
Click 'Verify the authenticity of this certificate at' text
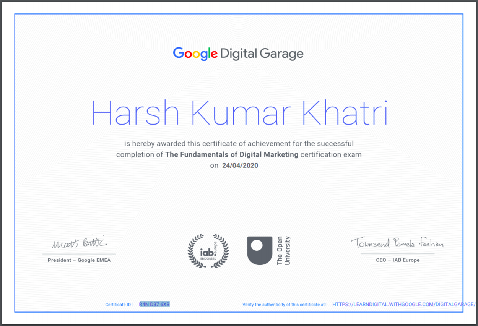(284, 305)
